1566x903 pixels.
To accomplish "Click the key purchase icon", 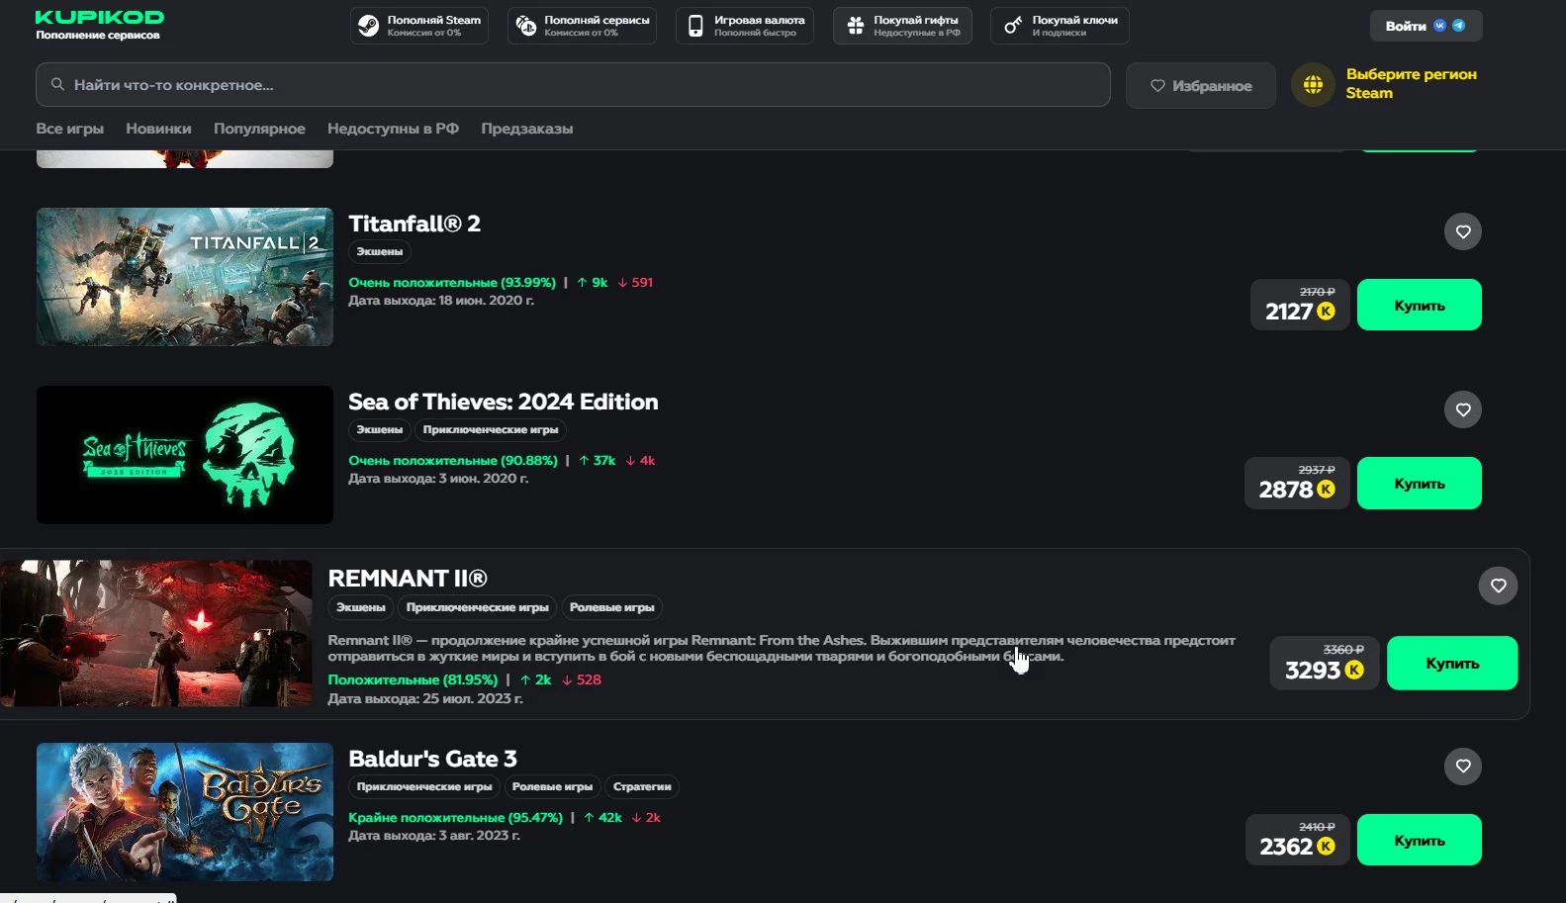I will click(x=1012, y=26).
